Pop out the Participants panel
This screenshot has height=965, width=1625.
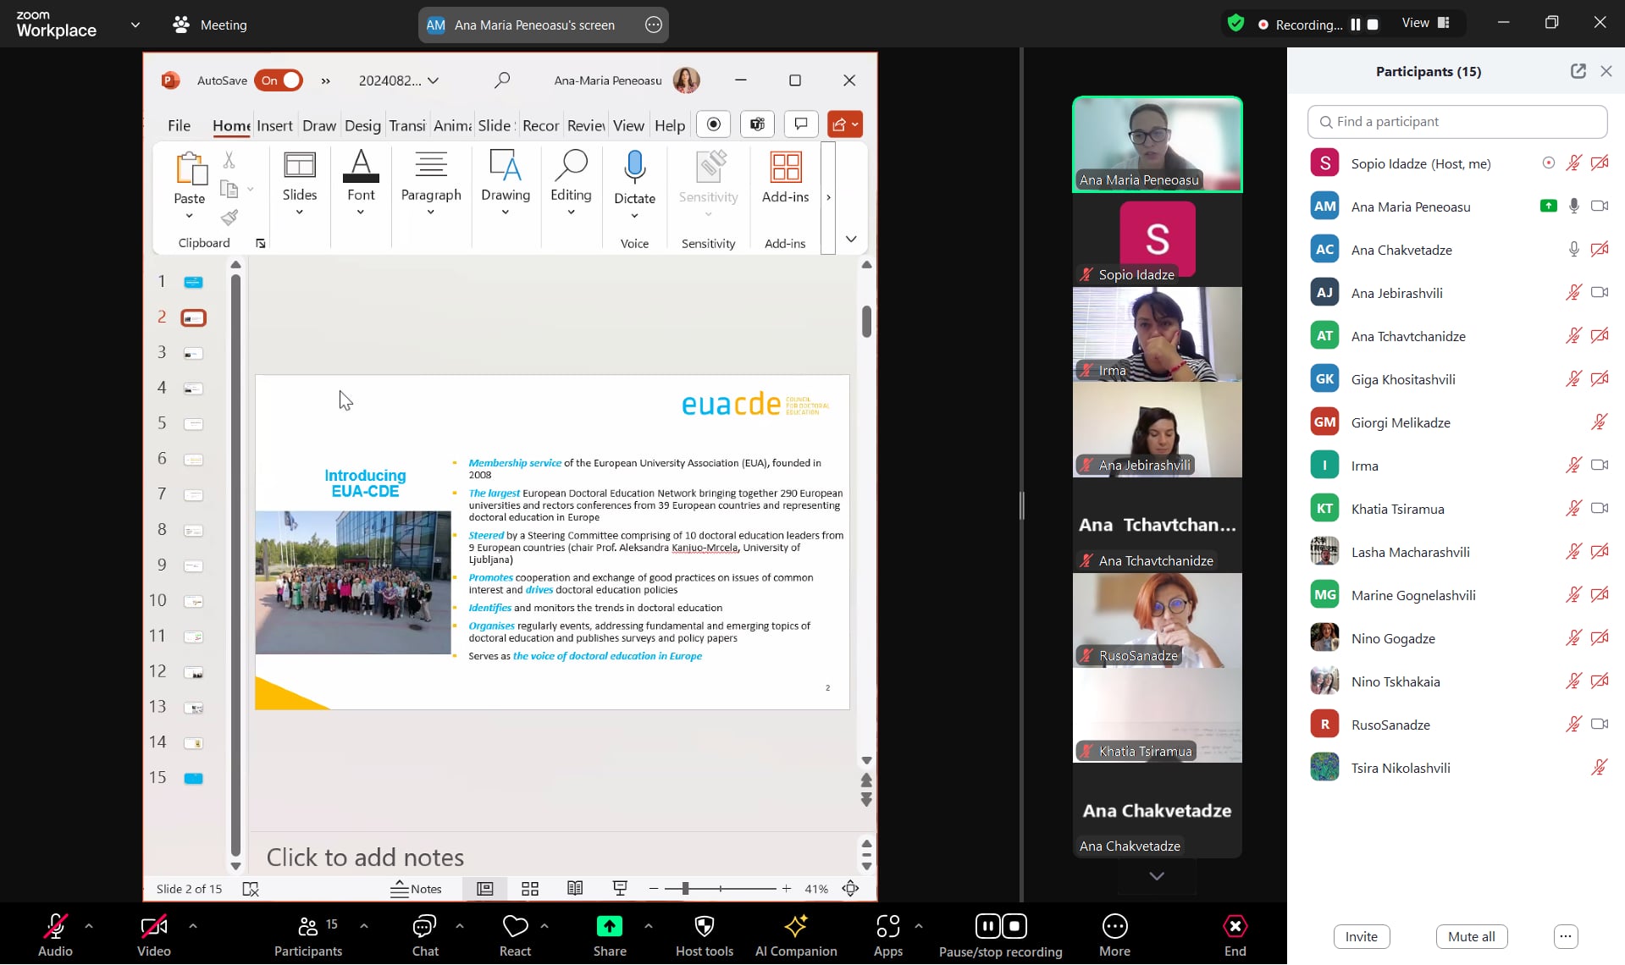[1578, 71]
